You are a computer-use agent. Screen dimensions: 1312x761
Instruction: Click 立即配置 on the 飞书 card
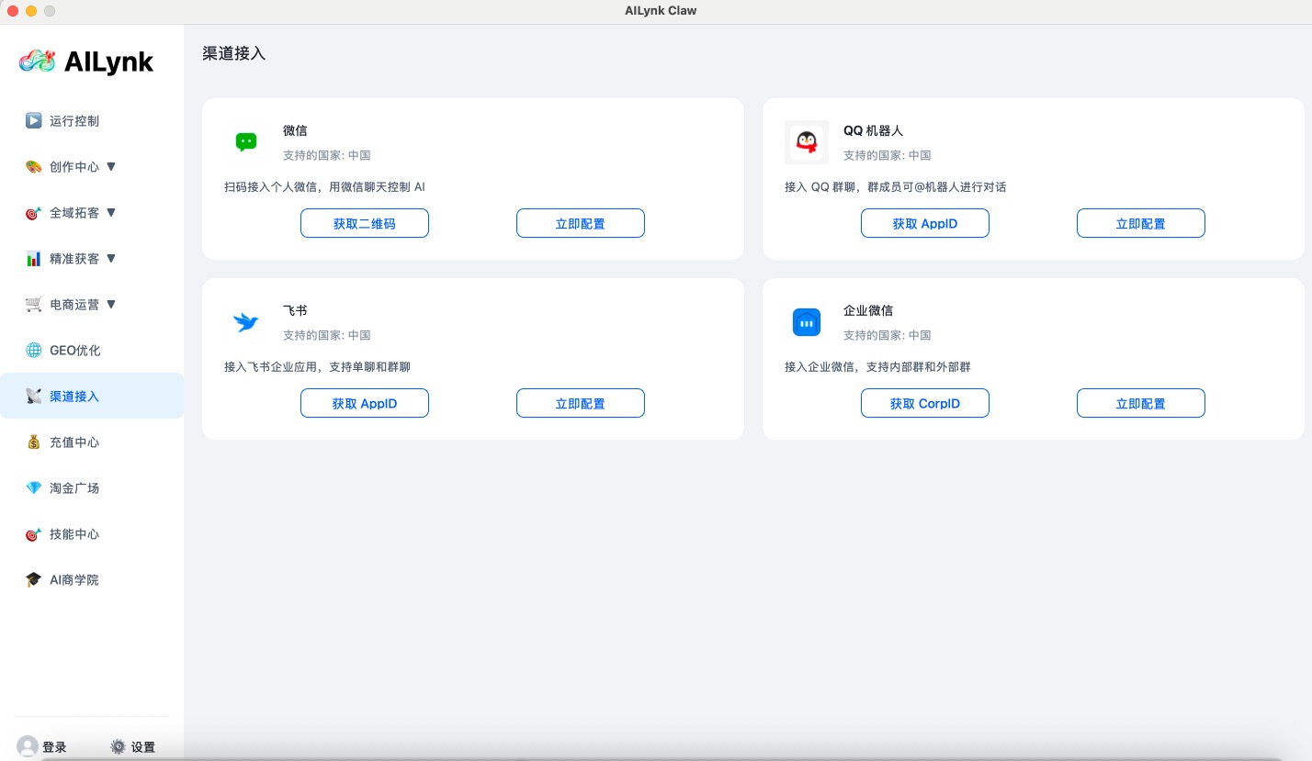[581, 403]
